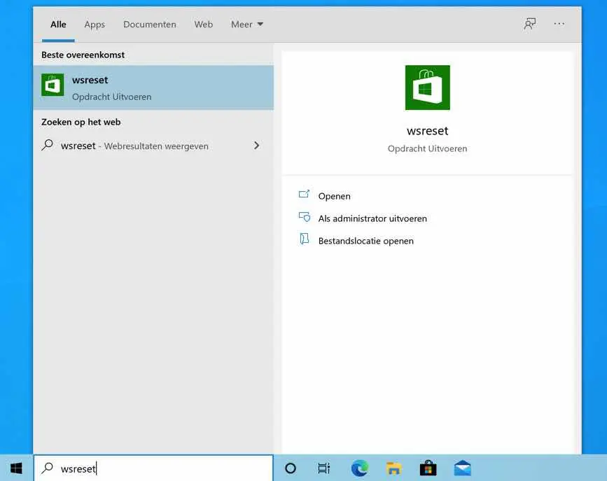Choose Als administrator uitvoeren

coord(372,218)
